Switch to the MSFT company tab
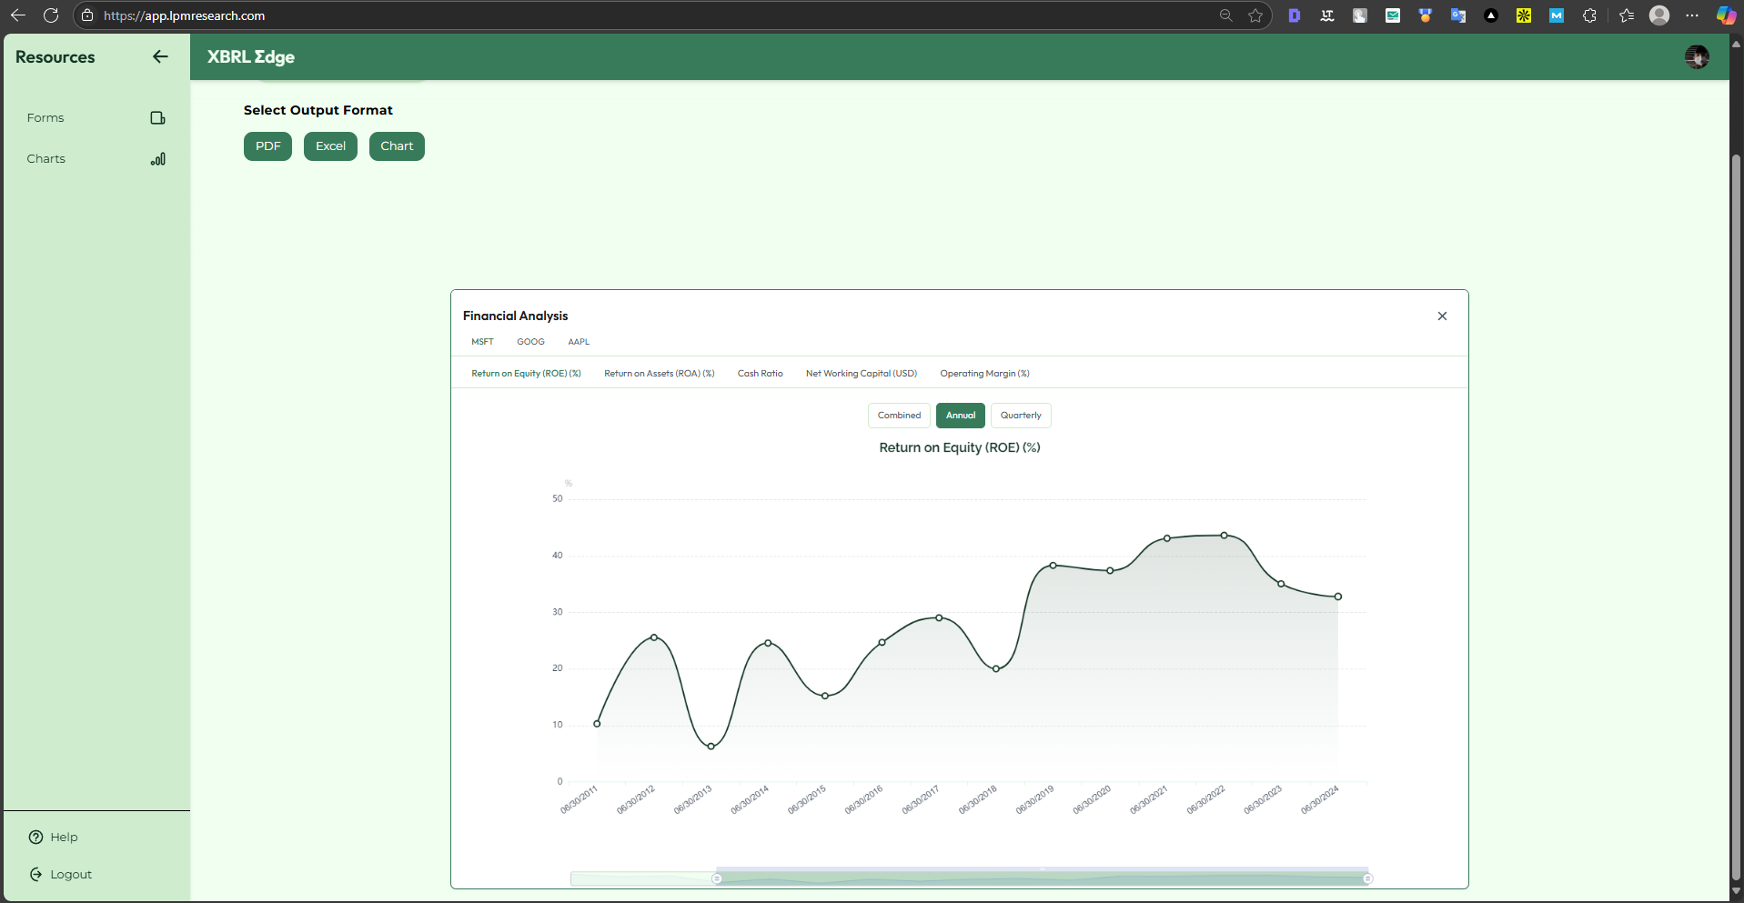Image resolution: width=1744 pixels, height=903 pixels. (x=482, y=342)
